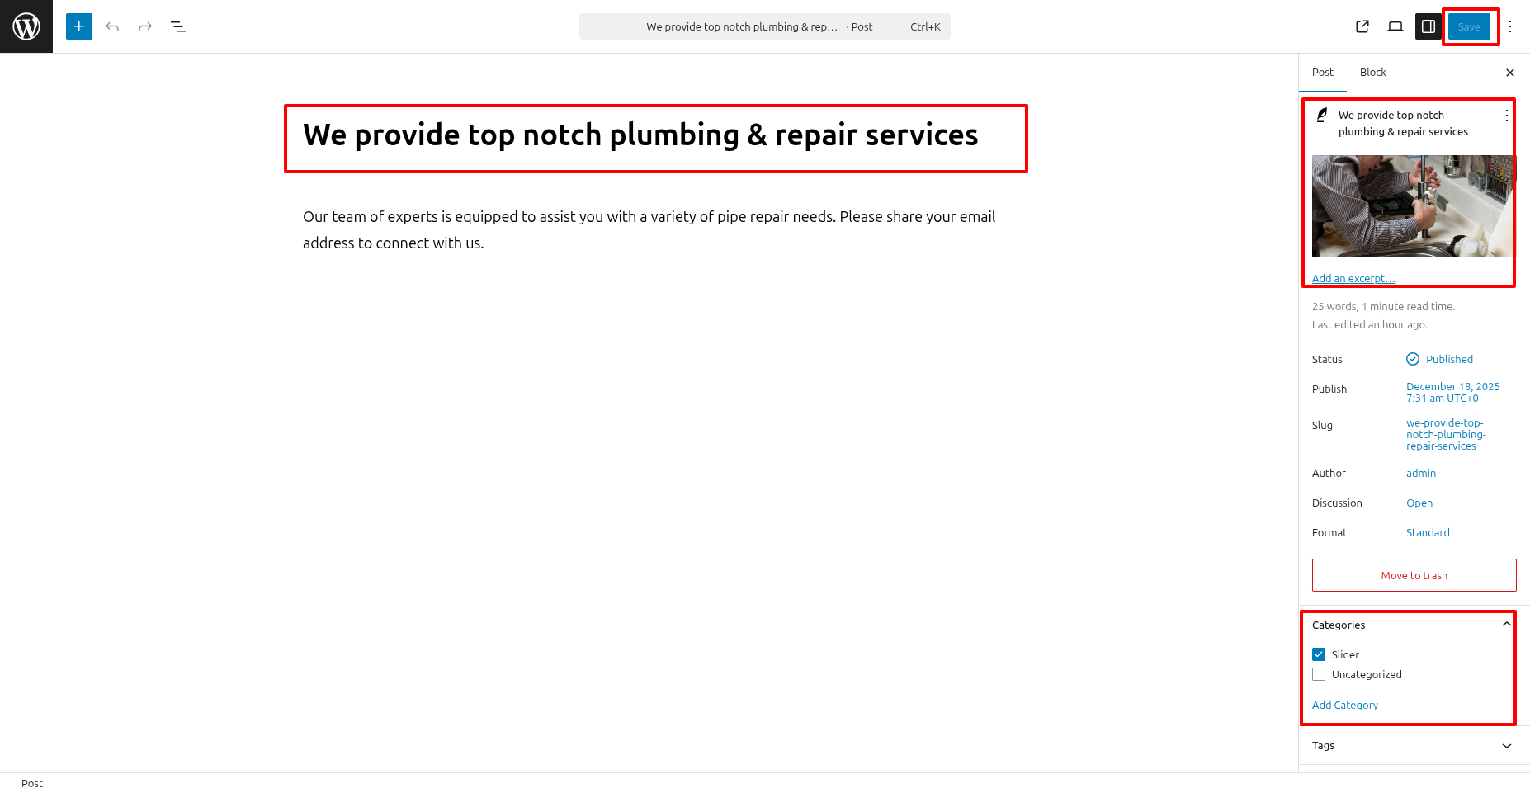Viewport: 1530px width, 793px height.
Task: Click the featured plumbing image thumbnail
Action: [x=1413, y=206]
